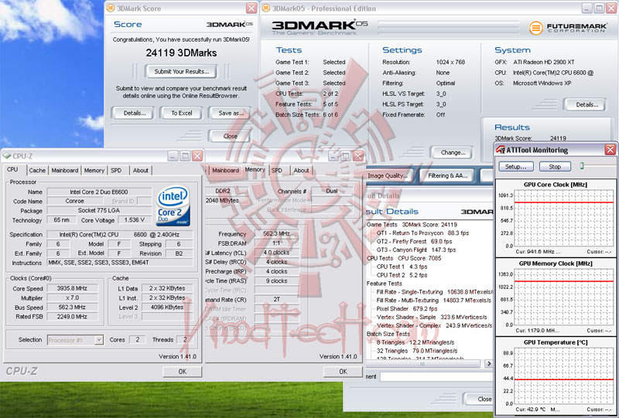Close the 3DMark Score dialog via Close button

230,136
